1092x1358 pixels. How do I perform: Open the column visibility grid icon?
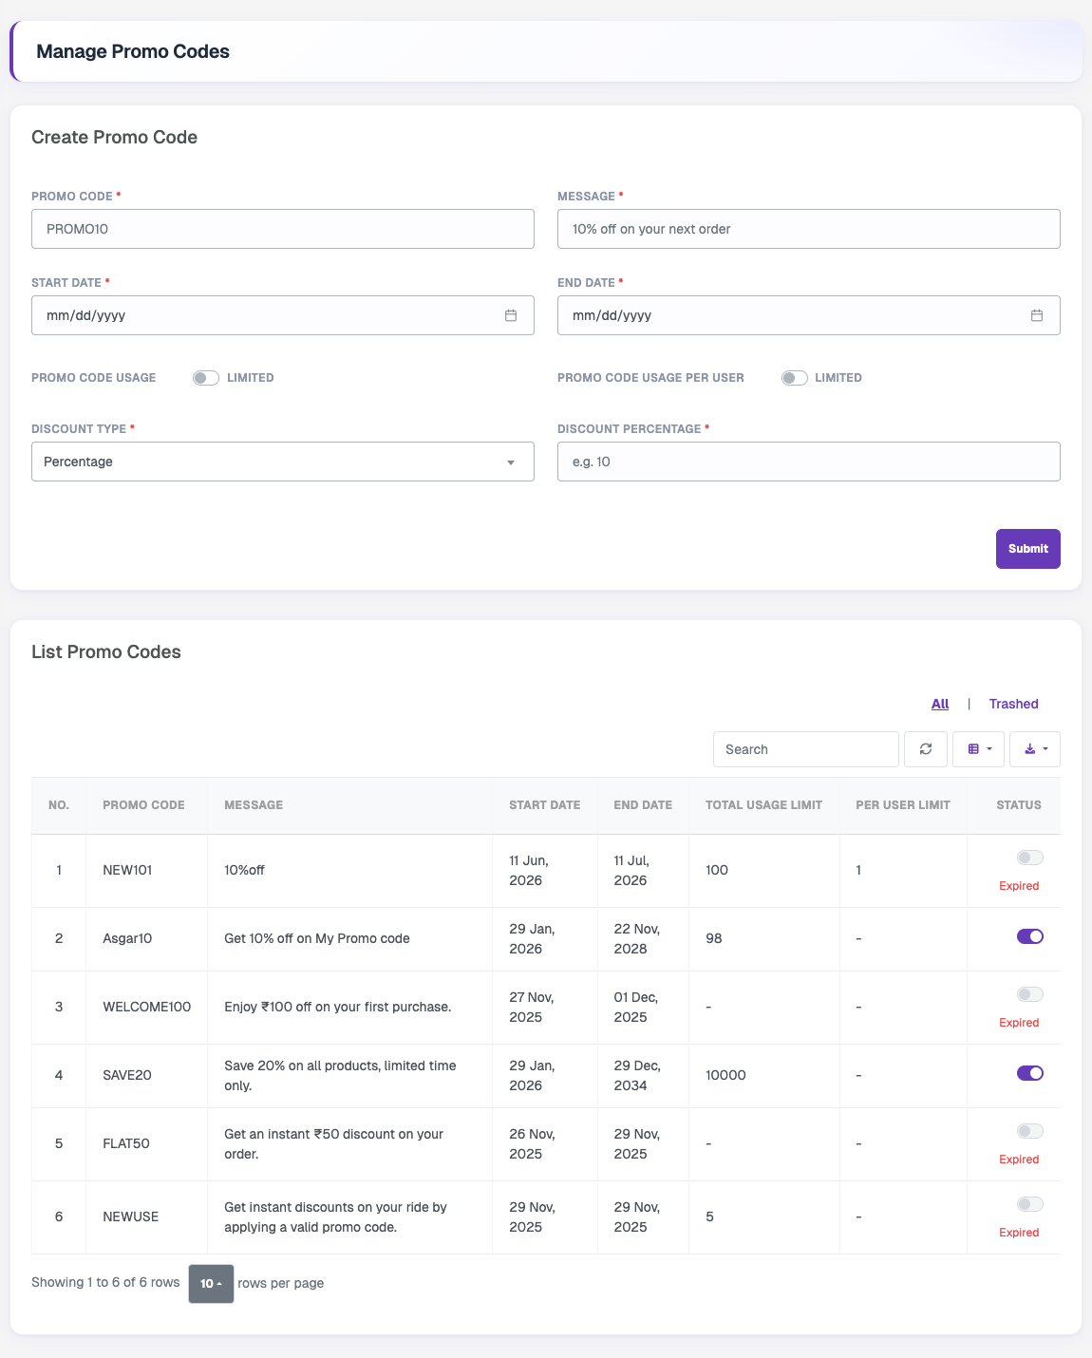point(979,749)
